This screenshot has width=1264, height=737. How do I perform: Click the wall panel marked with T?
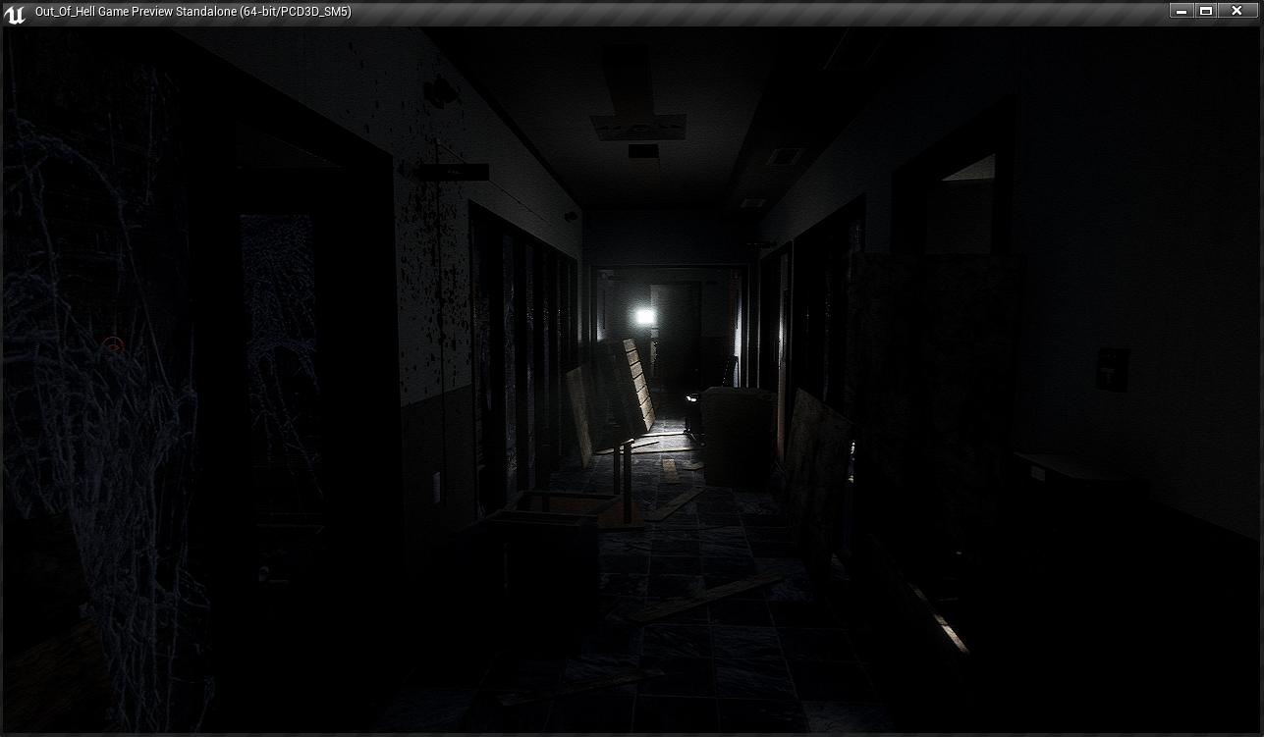click(x=1111, y=370)
